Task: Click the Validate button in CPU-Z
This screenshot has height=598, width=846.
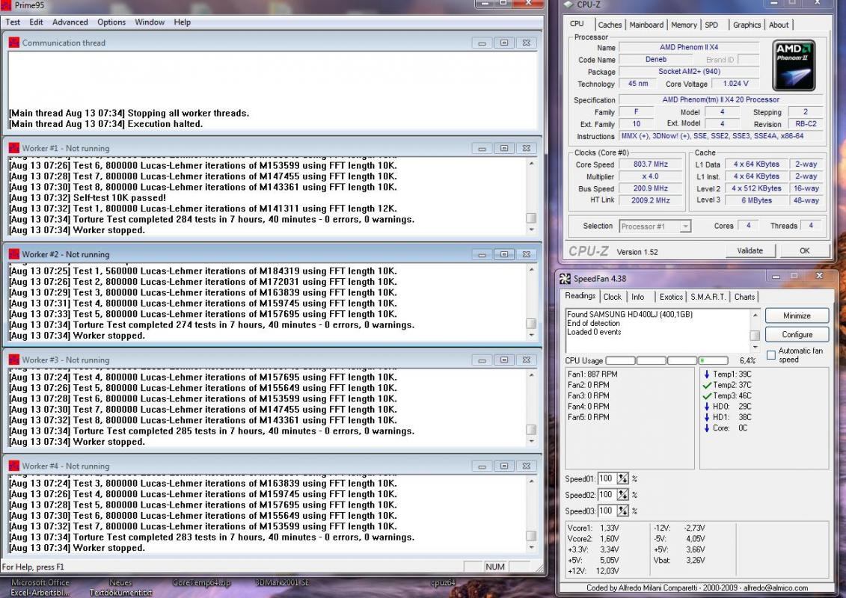Action: [x=750, y=250]
